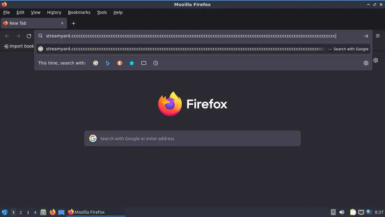Viewport: 385px width, 217px height.
Task: Click the notification tray icon with exclamation mark
Action: pyautogui.click(x=369, y=212)
